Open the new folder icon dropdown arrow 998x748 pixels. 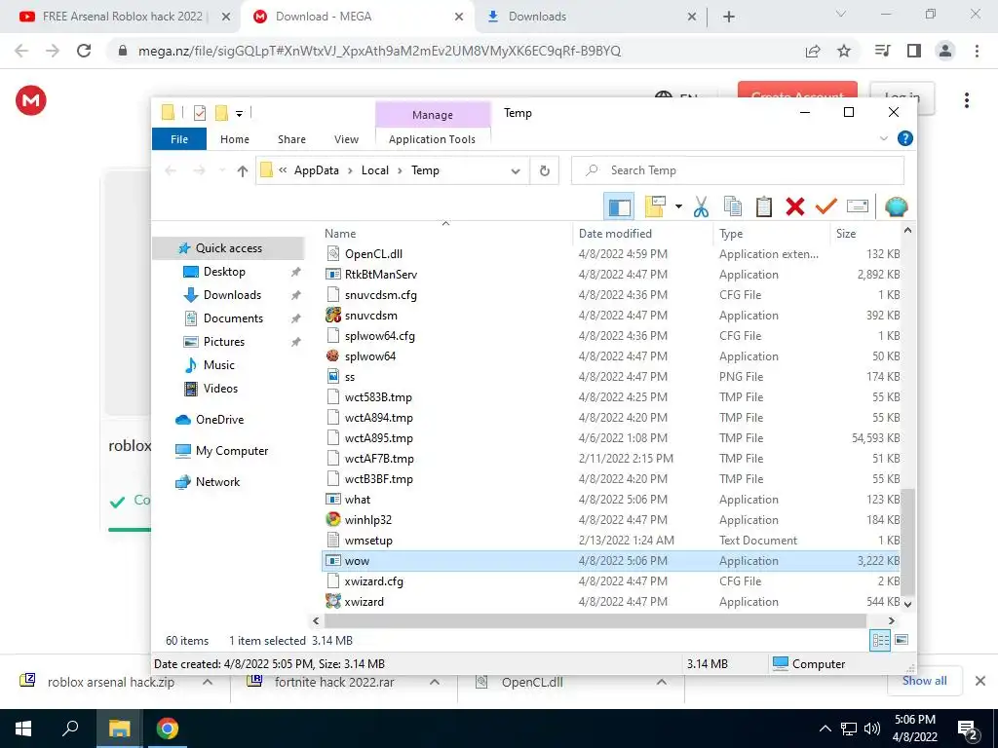(678, 206)
